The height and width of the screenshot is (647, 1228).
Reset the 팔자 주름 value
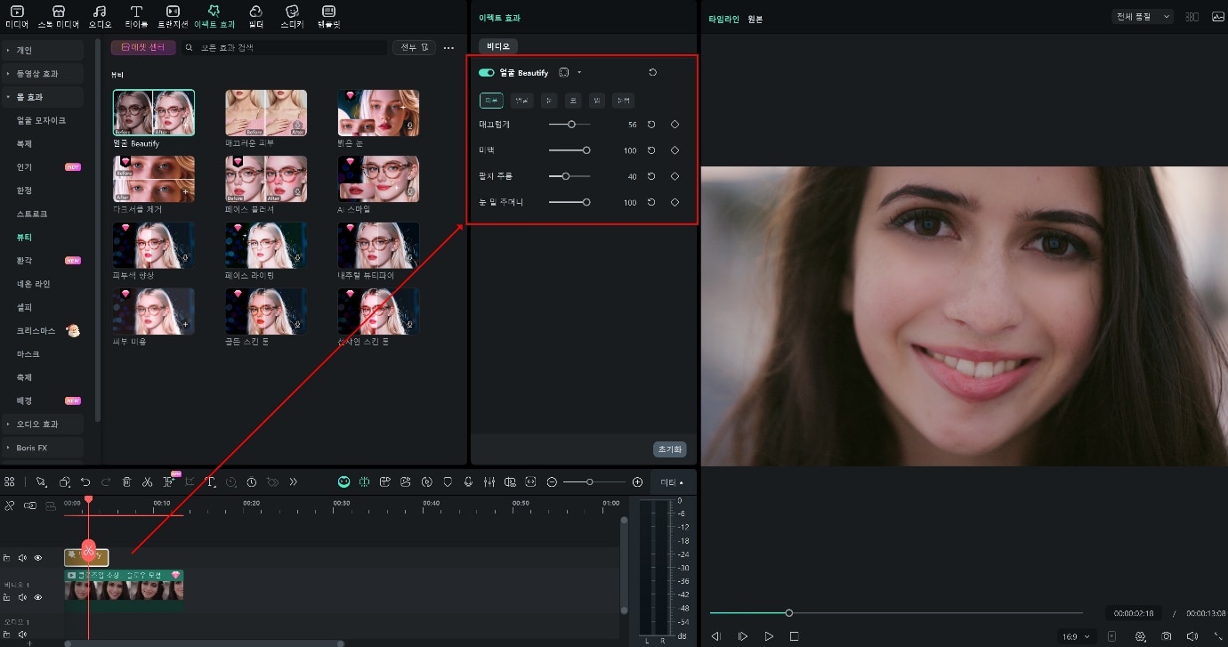point(651,176)
